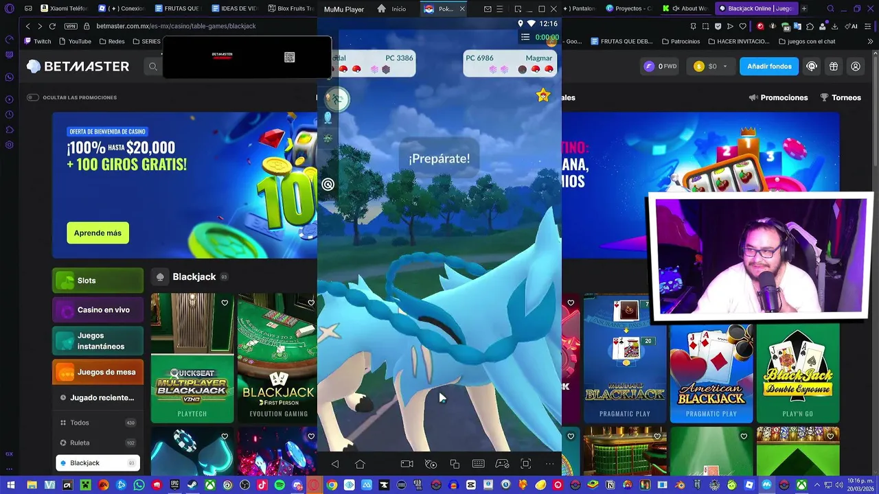Click the taskbar clock showing 10:16 p. m.
The height and width of the screenshot is (494, 879).
point(859,485)
